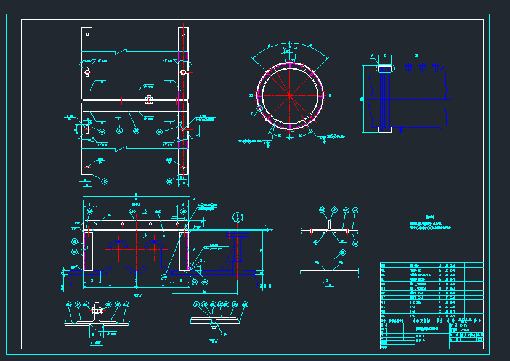Image resolution: width=510 pixels, height=361 pixels.
Task: Select the technical notes text block
Action: point(430,223)
